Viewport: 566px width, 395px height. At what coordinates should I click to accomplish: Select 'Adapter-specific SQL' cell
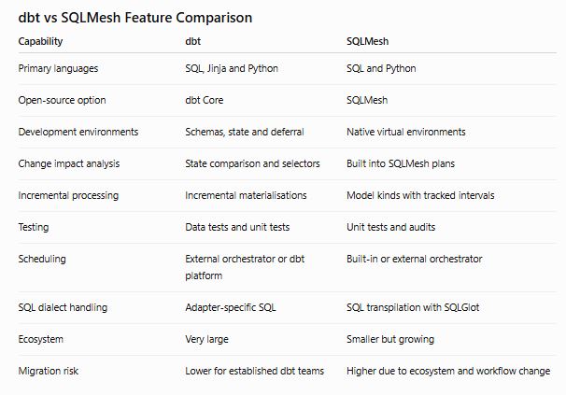[x=231, y=307]
